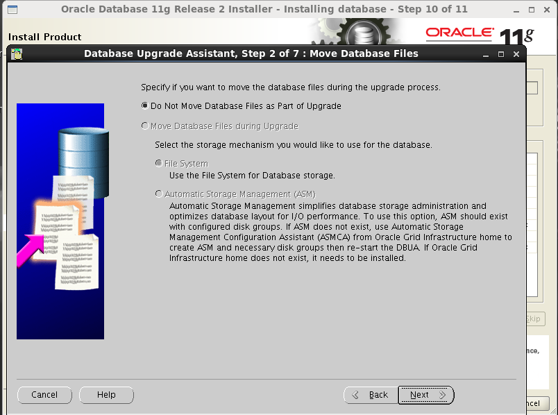Screen dimensions: 558x415
Task: Click the Install Product heading text
Action: 45,37
